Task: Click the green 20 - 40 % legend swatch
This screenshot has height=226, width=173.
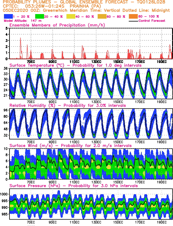Action: click(x=39, y=17)
